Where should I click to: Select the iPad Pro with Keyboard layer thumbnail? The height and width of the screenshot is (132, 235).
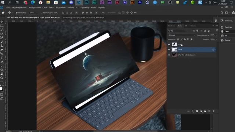tap(174, 55)
